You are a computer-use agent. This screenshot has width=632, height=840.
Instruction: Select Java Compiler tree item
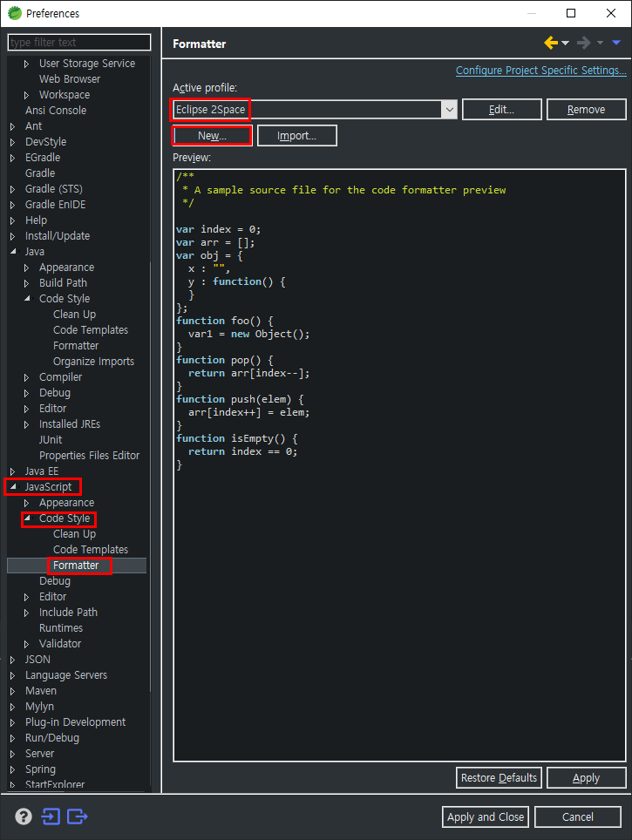[60, 377]
